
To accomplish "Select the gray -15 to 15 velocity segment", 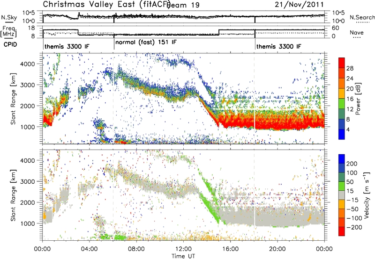I will pos(342,195).
